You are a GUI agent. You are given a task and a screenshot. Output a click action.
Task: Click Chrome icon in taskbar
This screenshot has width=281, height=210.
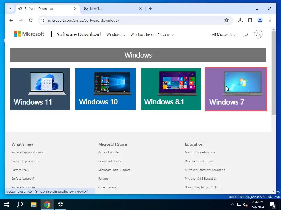point(47,205)
